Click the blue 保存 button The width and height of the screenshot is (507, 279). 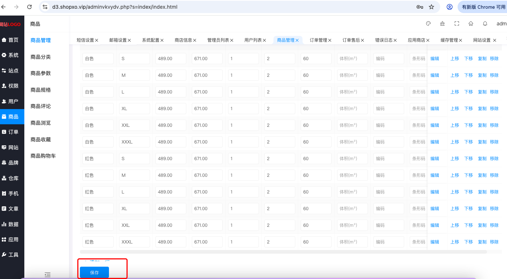click(x=94, y=272)
